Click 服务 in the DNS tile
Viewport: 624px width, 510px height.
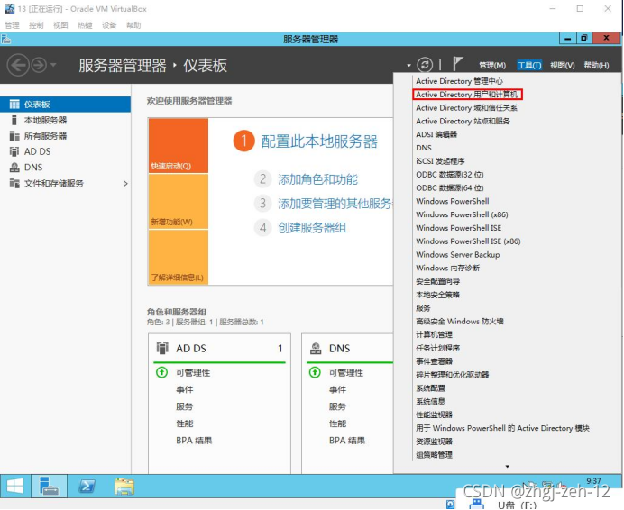(337, 406)
